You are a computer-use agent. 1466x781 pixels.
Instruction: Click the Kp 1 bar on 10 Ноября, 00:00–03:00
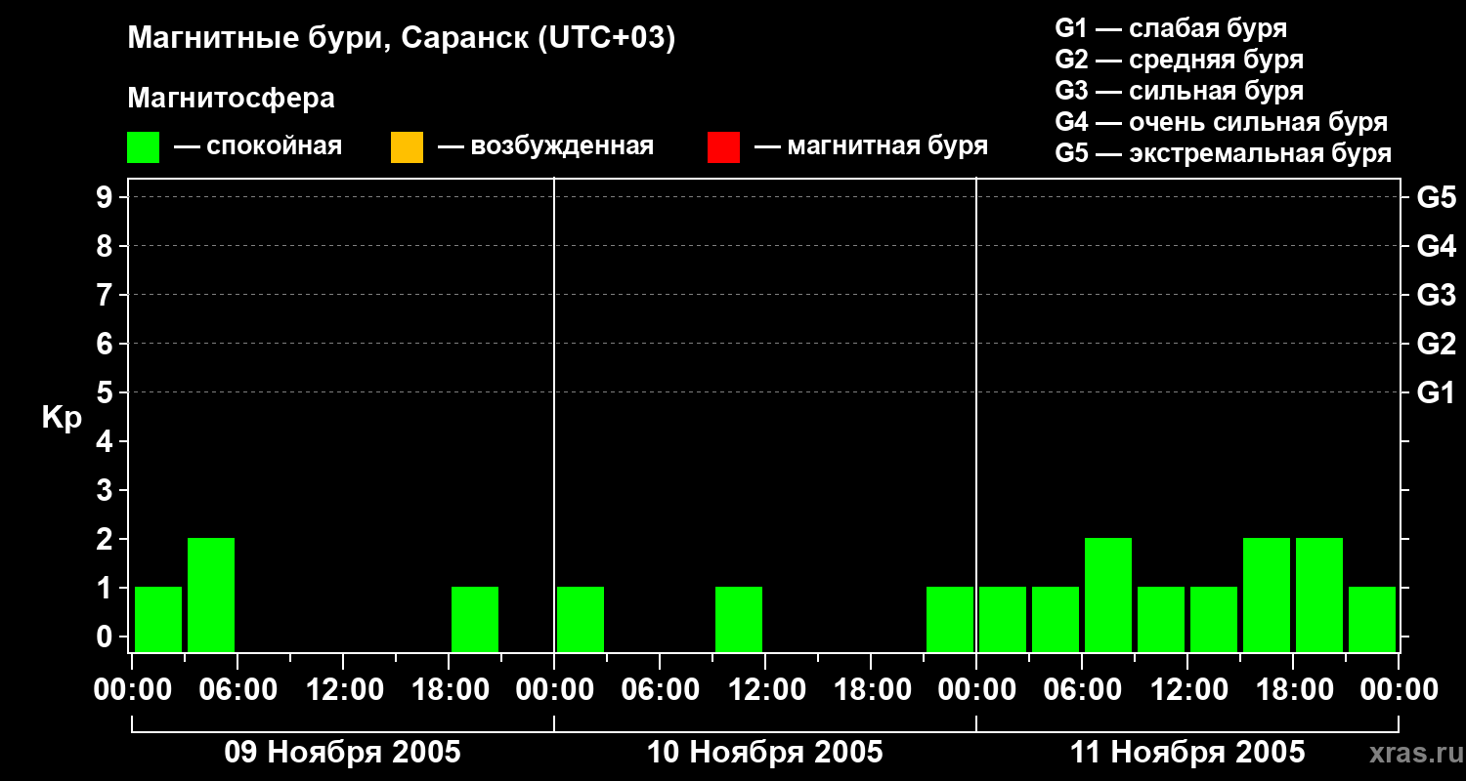[581, 619]
